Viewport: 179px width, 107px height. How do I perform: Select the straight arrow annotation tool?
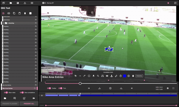click(80, 76)
